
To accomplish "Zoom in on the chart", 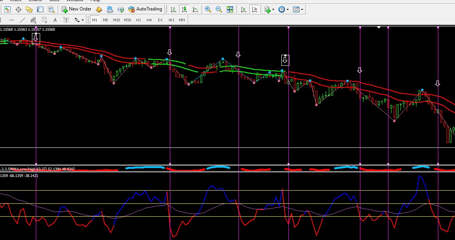I will [208, 9].
